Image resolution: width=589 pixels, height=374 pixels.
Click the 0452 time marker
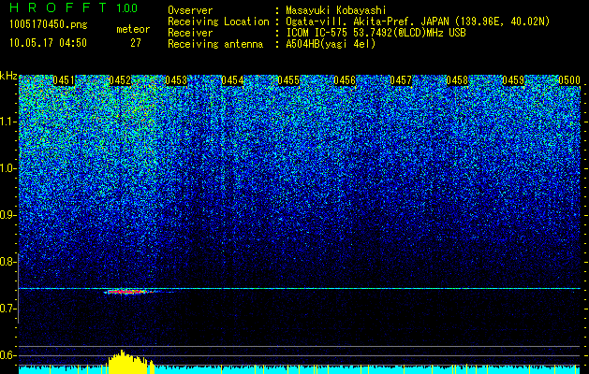(120, 80)
